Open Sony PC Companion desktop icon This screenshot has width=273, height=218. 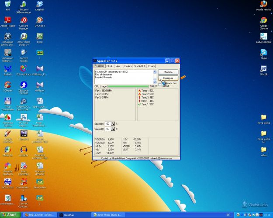24,201
